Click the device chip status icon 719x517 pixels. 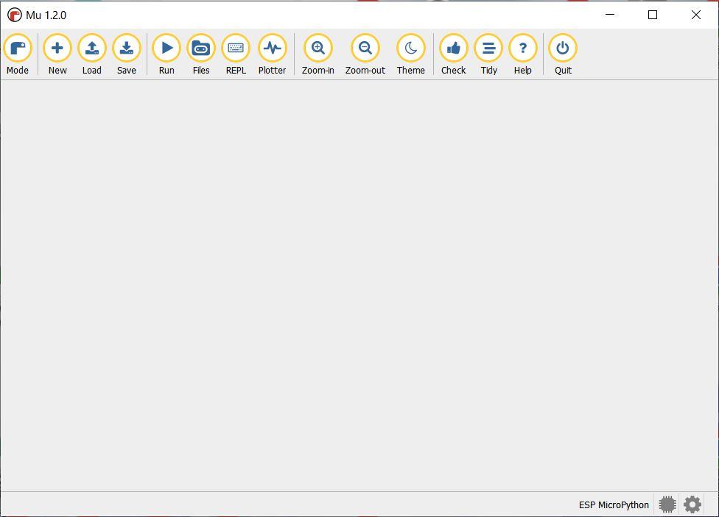[x=667, y=504]
